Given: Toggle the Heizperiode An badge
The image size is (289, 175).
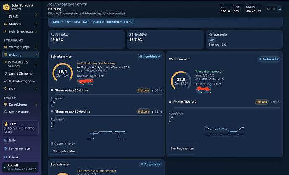Looking at the screenshot, I should tap(212, 40).
